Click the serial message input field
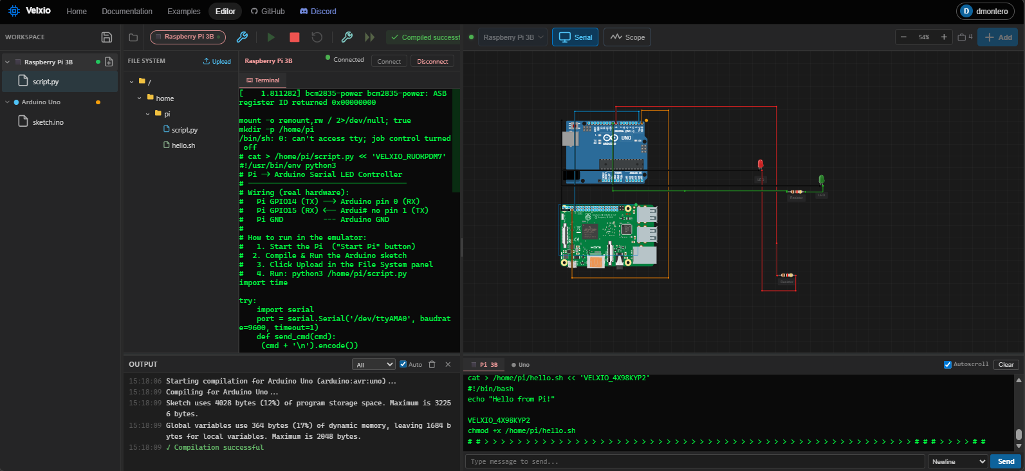 [x=694, y=461]
